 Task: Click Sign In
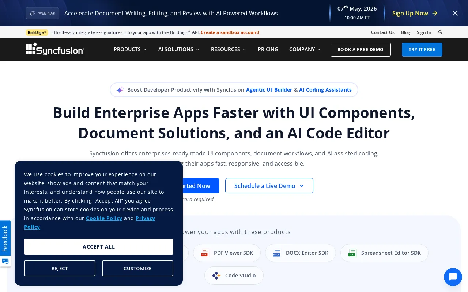(424, 32)
